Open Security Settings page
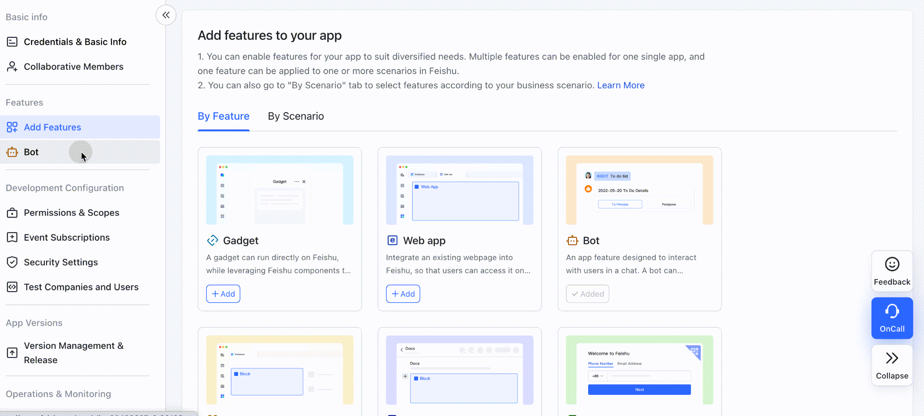The height and width of the screenshot is (416, 924). (80, 262)
